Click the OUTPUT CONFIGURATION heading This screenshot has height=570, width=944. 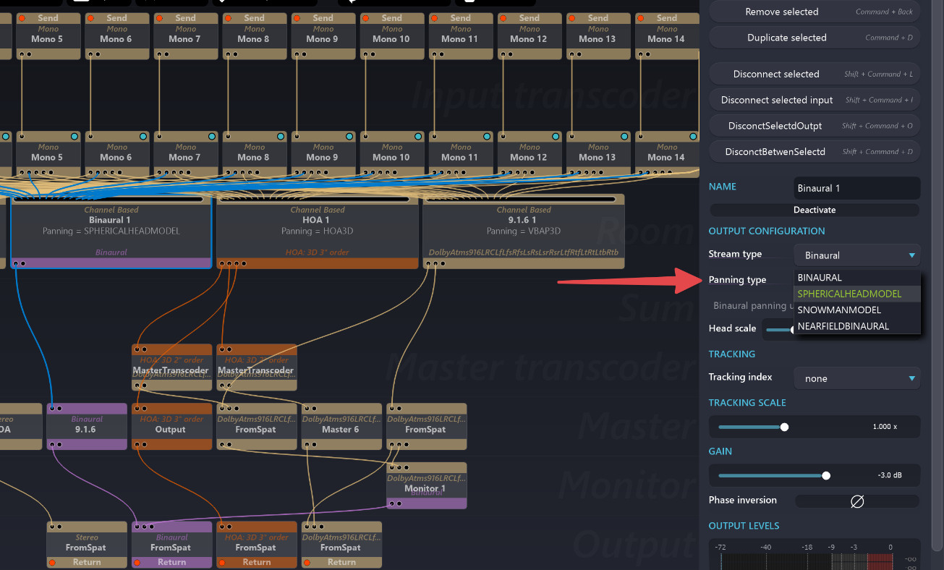767,231
